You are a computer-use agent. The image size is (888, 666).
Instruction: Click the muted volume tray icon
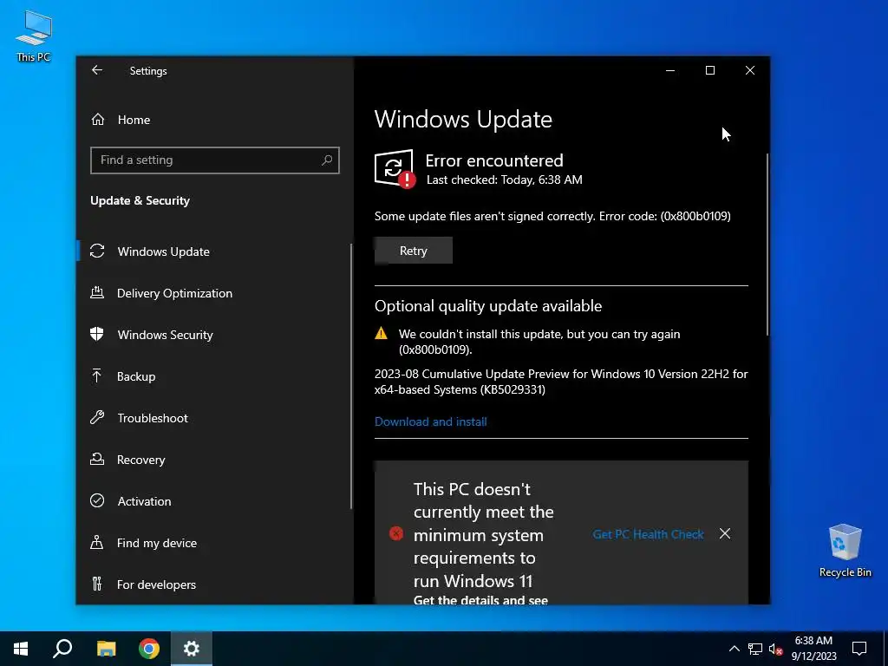coord(776,649)
